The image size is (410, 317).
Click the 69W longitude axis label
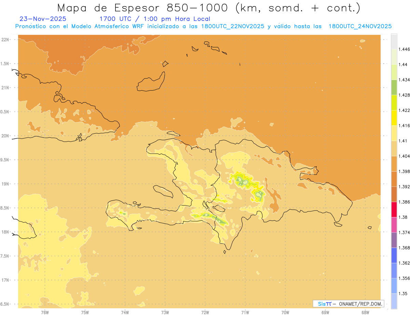(x=325, y=312)
